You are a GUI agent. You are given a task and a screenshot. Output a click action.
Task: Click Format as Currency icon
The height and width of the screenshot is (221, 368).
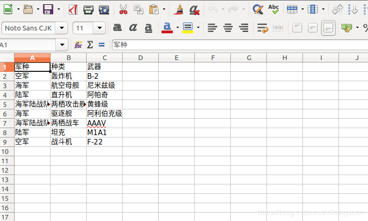pyautogui.click(x=346, y=28)
